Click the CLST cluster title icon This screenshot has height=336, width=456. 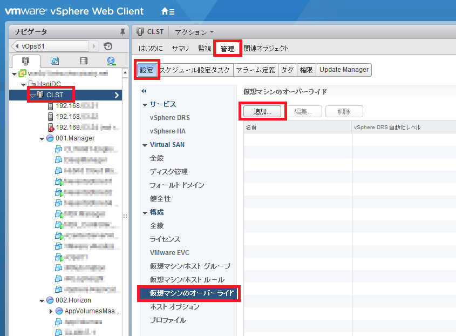[140, 31]
